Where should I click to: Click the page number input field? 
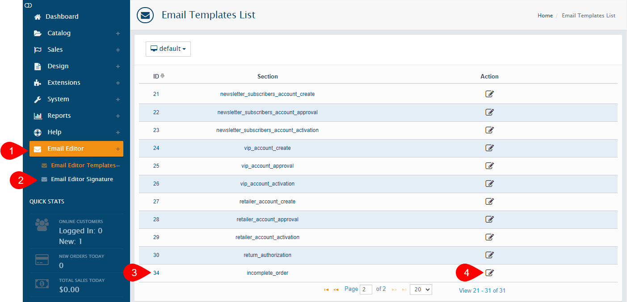tap(366, 290)
